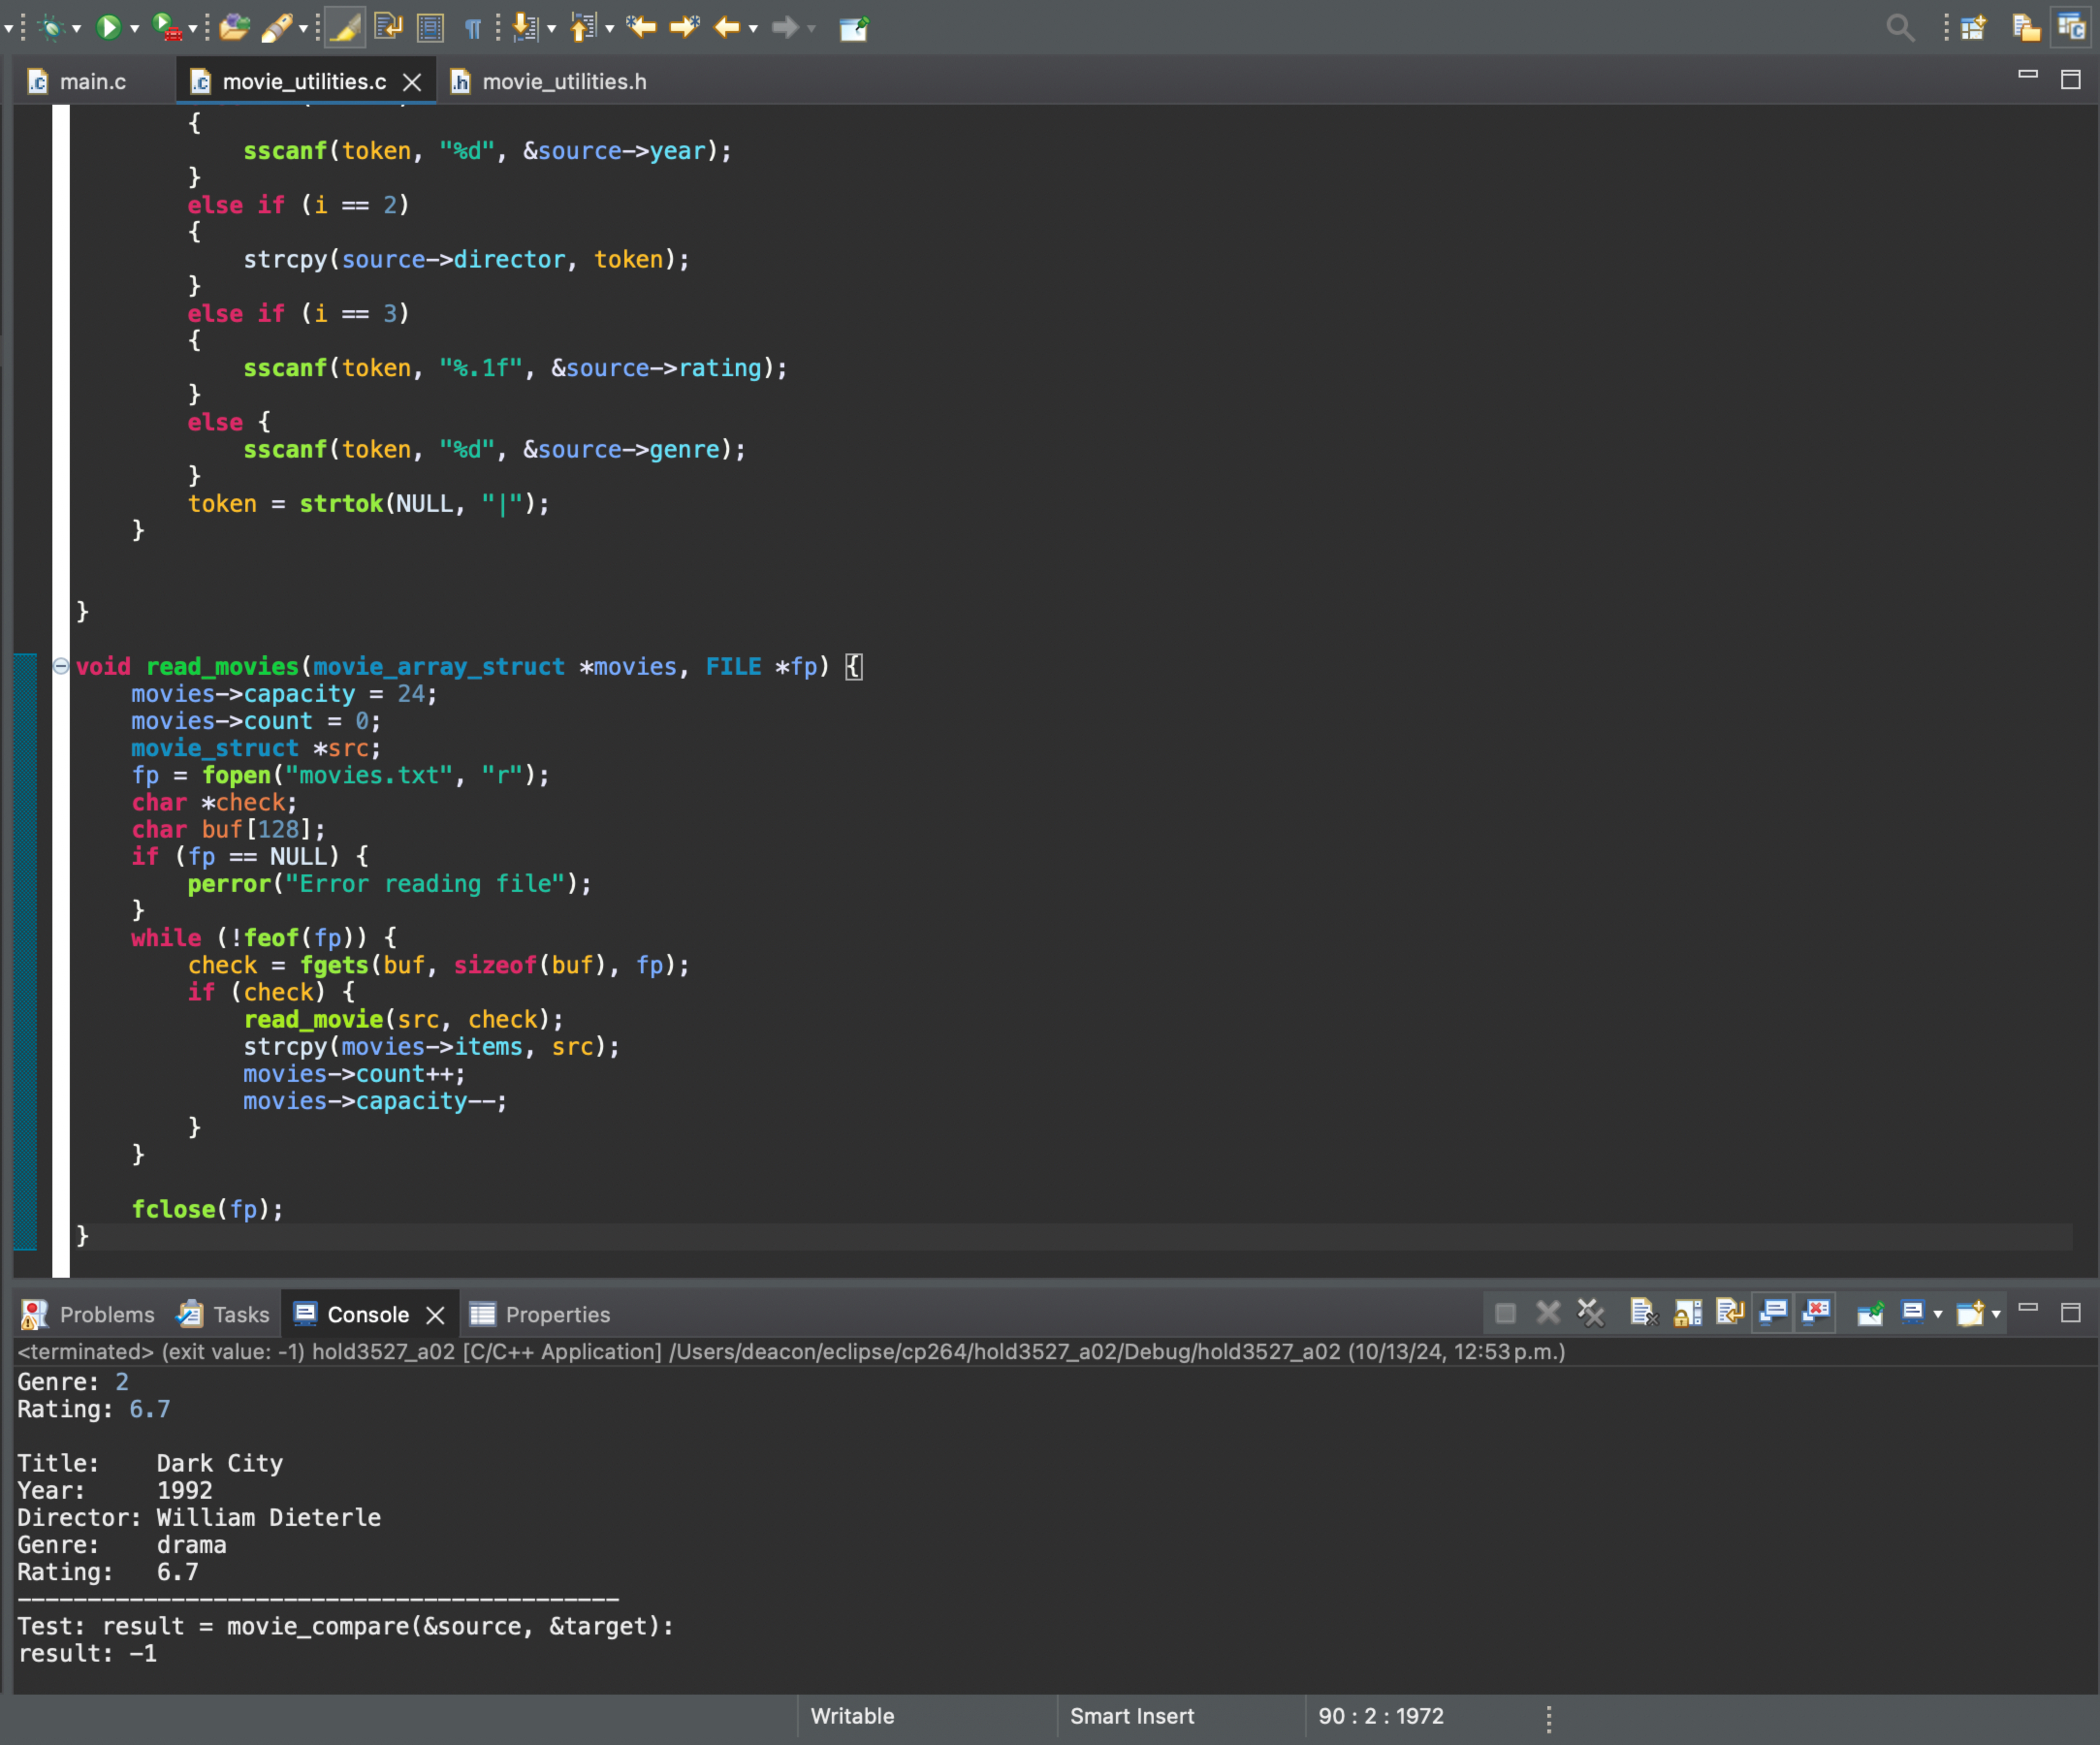Jump to next annotation in the editor
The image size is (2100, 1745).
tap(524, 27)
